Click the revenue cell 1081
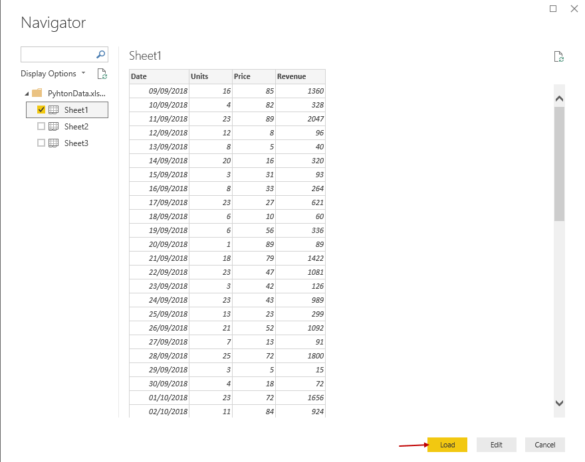This screenshot has width=585, height=462. [x=300, y=272]
